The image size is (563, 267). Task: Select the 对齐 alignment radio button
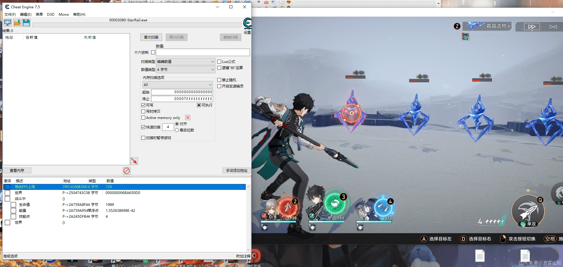click(177, 124)
